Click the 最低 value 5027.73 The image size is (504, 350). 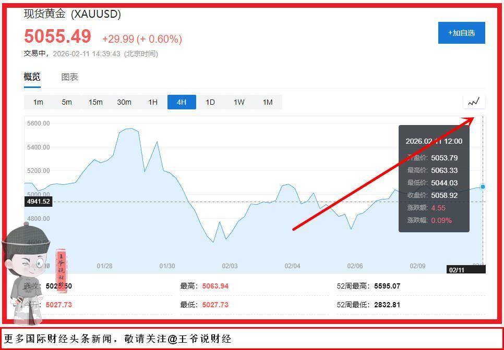pyautogui.click(x=215, y=305)
